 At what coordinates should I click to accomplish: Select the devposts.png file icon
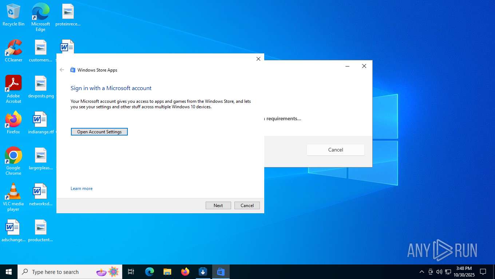[41, 87]
